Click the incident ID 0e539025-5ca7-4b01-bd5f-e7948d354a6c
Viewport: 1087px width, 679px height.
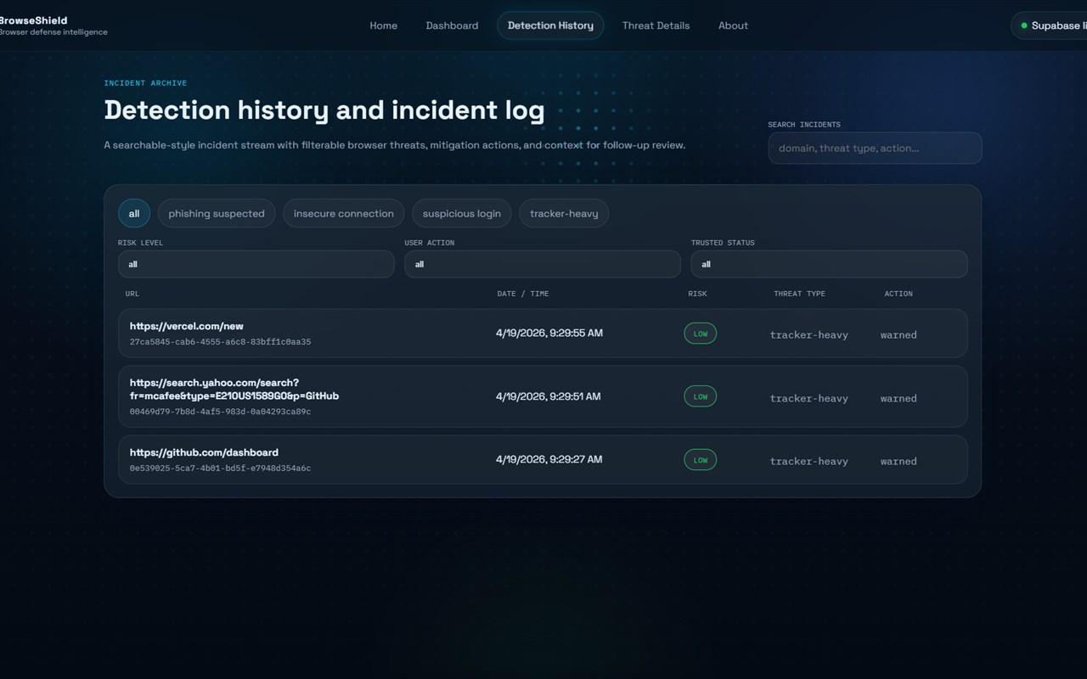(x=220, y=469)
